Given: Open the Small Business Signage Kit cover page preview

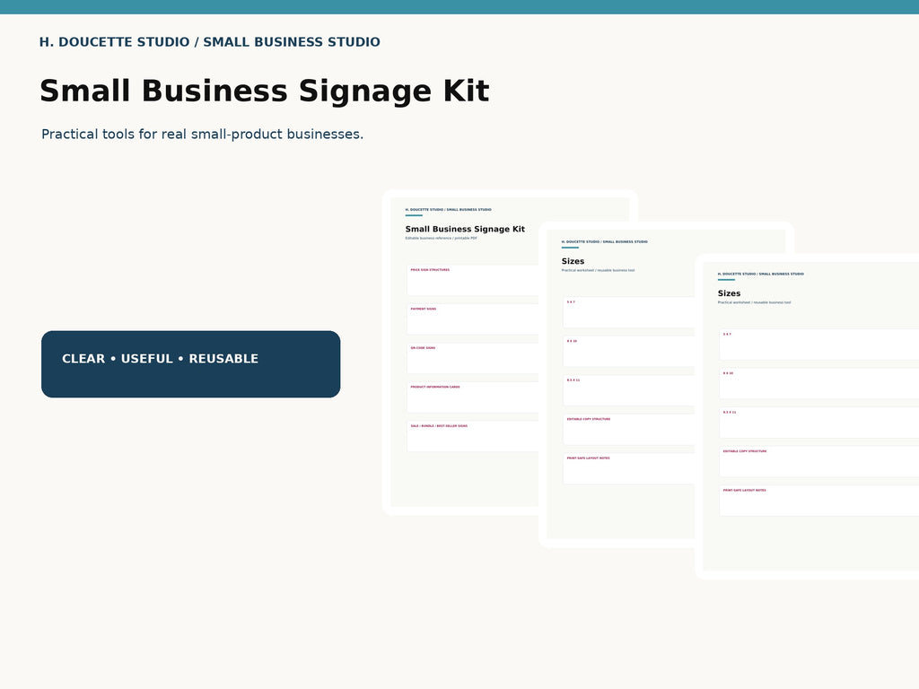Looking at the screenshot, I should click(x=460, y=352).
